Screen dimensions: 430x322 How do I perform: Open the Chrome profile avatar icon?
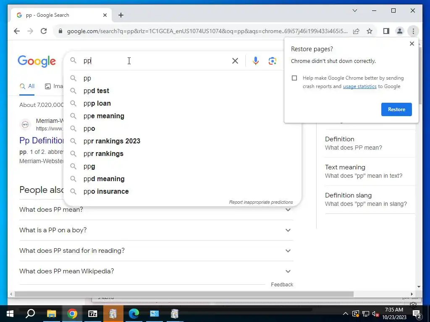tap(400, 31)
